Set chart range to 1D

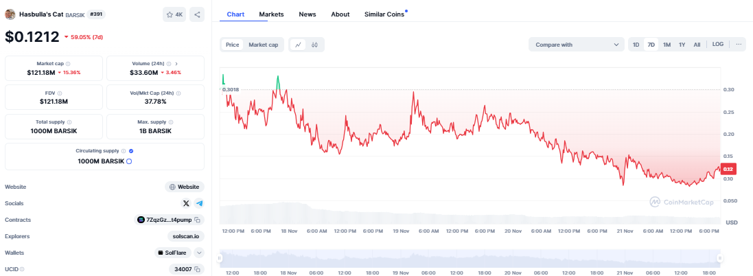636,45
